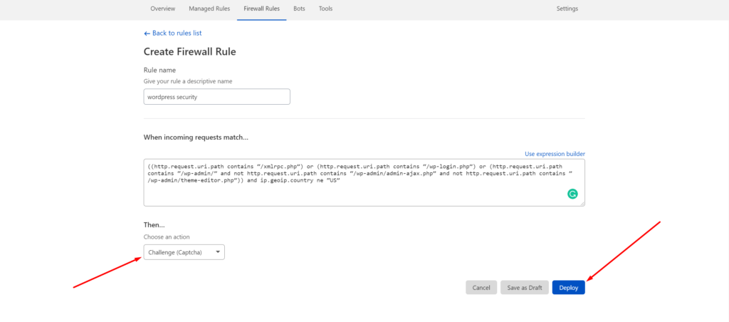This screenshot has width=729, height=322.
Task: Go to the Bots tab
Action: [x=300, y=9]
